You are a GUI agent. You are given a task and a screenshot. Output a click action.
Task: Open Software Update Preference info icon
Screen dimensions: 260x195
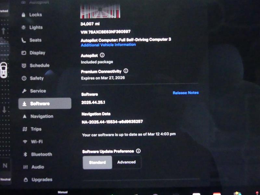tap(138, 151)
